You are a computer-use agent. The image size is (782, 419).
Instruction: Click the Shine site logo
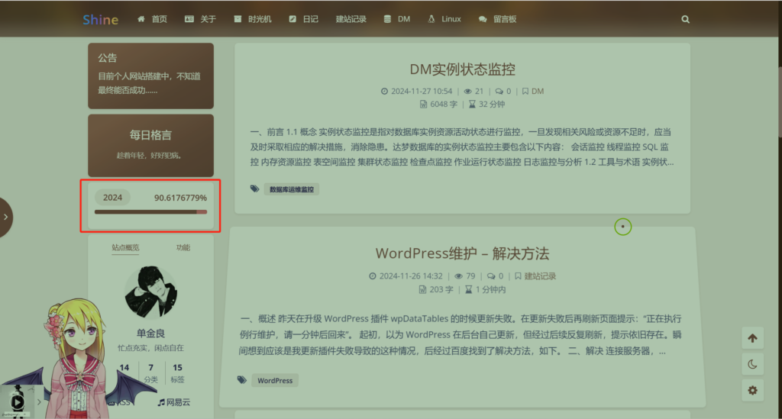(x=100, y=19)
